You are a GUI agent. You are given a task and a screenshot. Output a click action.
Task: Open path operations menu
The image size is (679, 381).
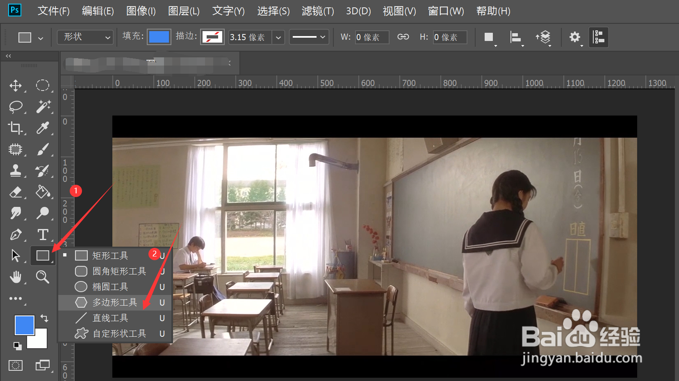click(x=489, y=37)
